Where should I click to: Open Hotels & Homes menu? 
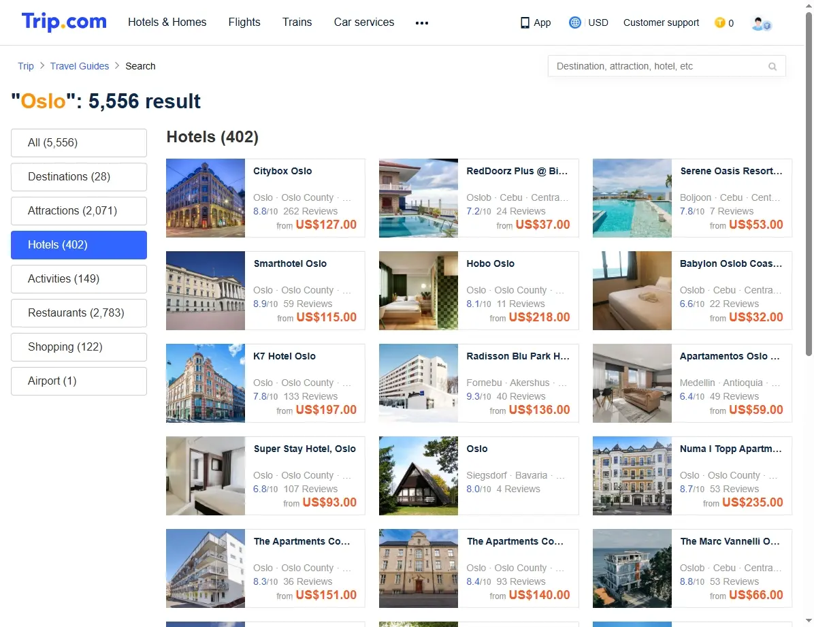167,22
